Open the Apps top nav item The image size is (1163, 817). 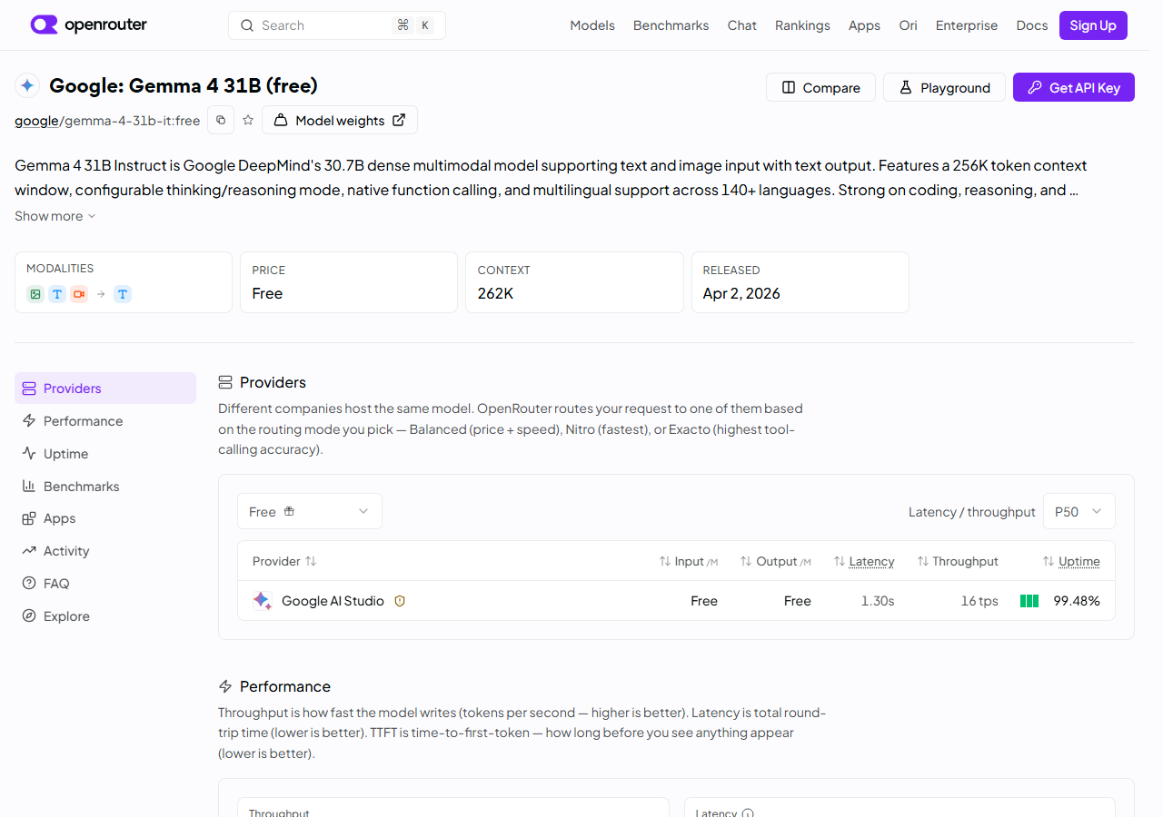864,25
